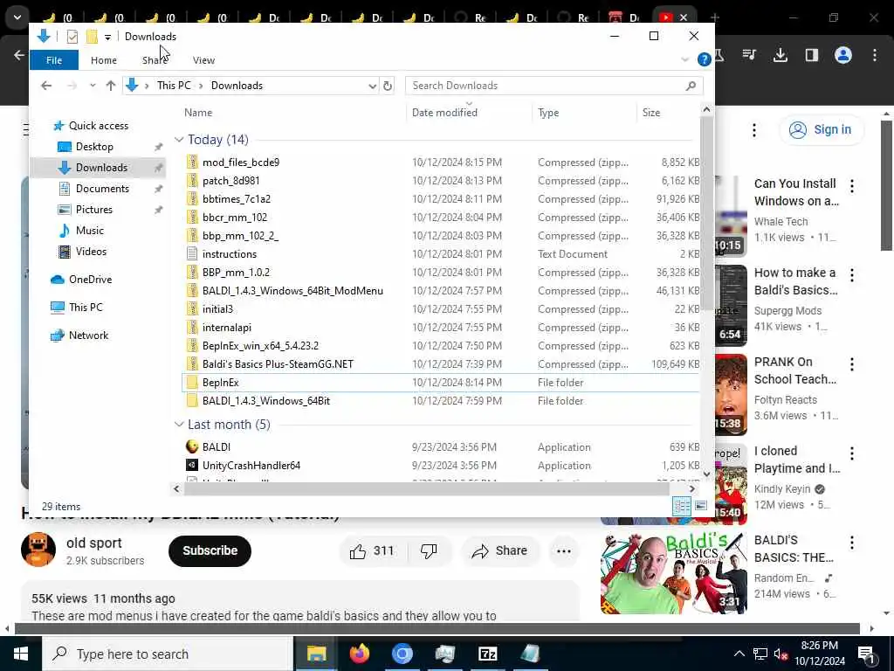The image size is (894, 671).
Task: Open Explorer help icon
Action: point(705,59)
